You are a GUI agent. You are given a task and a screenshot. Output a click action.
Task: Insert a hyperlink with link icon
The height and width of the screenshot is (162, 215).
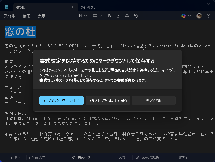pos(127,16)
